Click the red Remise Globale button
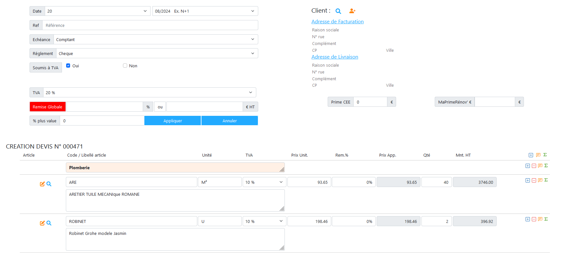This screenshot has height=253, width=570. (47, 107)
